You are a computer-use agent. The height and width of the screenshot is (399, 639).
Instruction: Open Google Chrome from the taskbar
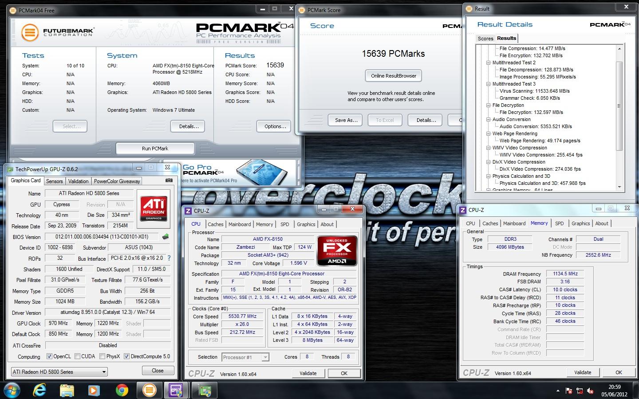[122, 390]
